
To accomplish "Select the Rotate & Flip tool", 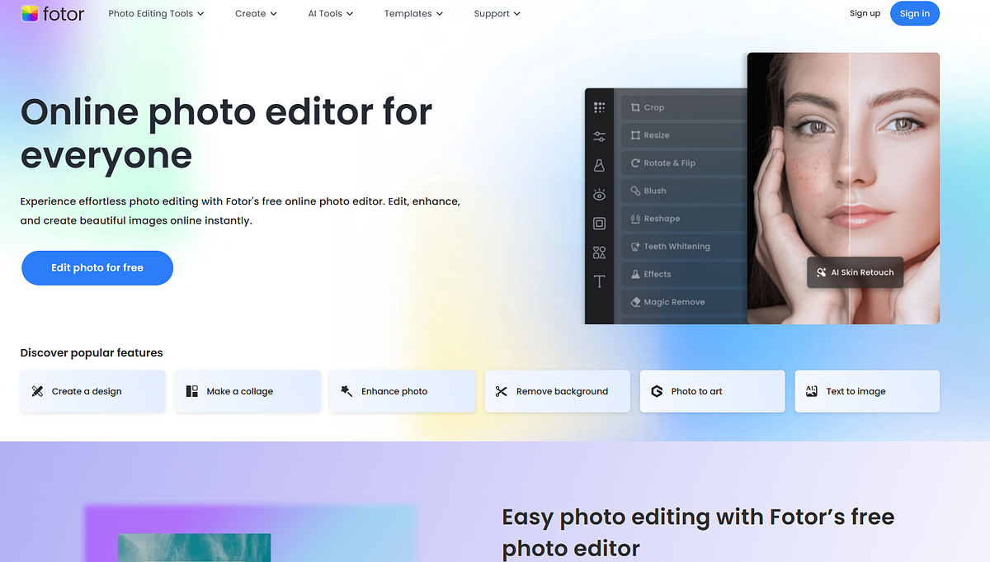I will (x=683, y=163).
